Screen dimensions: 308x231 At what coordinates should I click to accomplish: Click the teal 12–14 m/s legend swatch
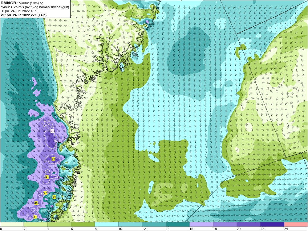tap(154, 224)
